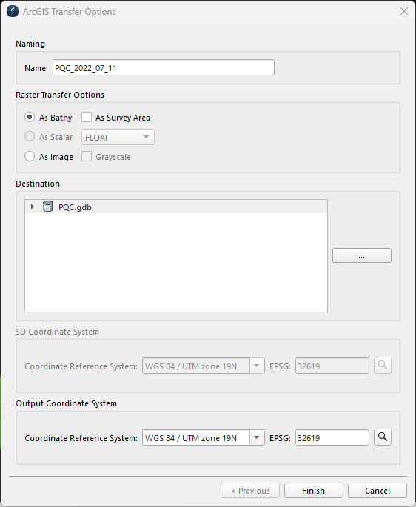416x507 pixels.
Task: Click the PQC.gdb geodatabase icon
Action: 48,207
